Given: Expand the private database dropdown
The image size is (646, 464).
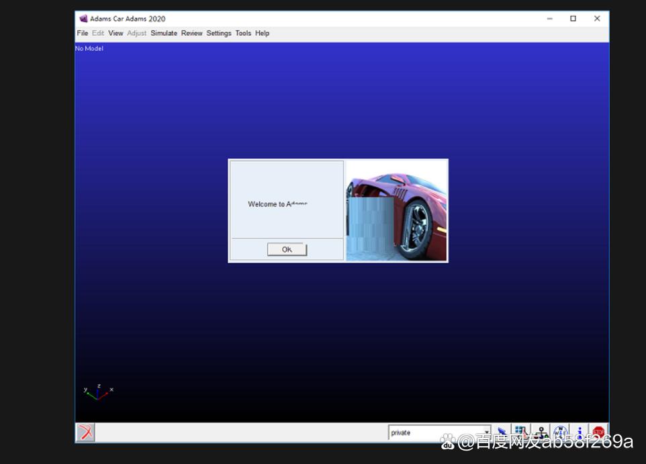Looking at the screenshot, I should tap(487, 433).
